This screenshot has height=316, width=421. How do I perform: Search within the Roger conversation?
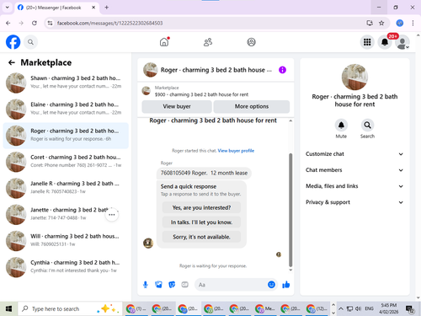[x=367, y=126]
